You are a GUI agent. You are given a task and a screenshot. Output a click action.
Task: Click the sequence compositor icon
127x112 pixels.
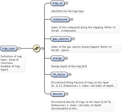pos(36,48)
